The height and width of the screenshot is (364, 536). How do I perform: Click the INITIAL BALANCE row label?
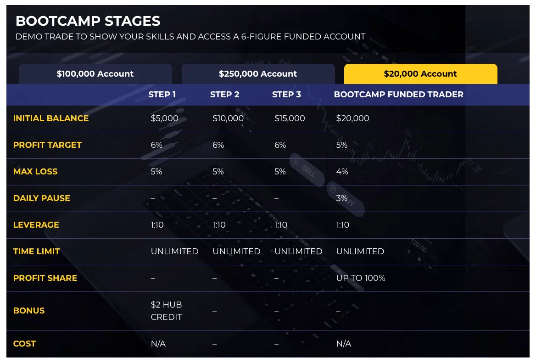[51, 118]
